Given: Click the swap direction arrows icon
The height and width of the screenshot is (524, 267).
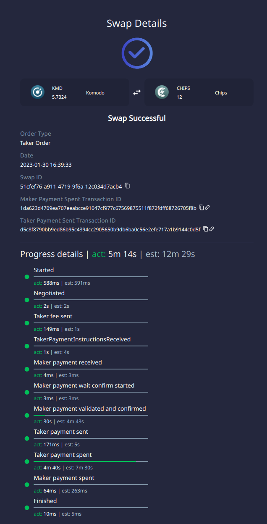Looking at the screenshot, I should click(136, 92).
